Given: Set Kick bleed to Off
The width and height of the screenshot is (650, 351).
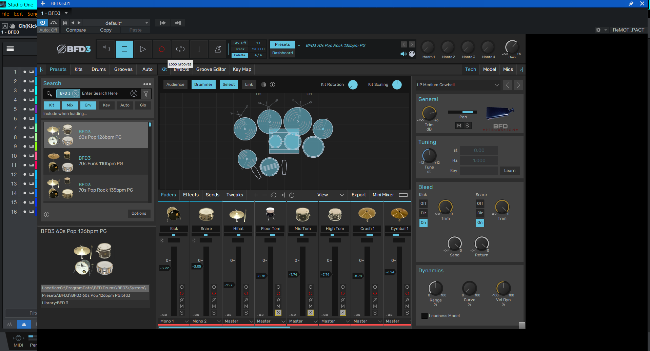Looking at the screenshot, I should tap(424, 203).
